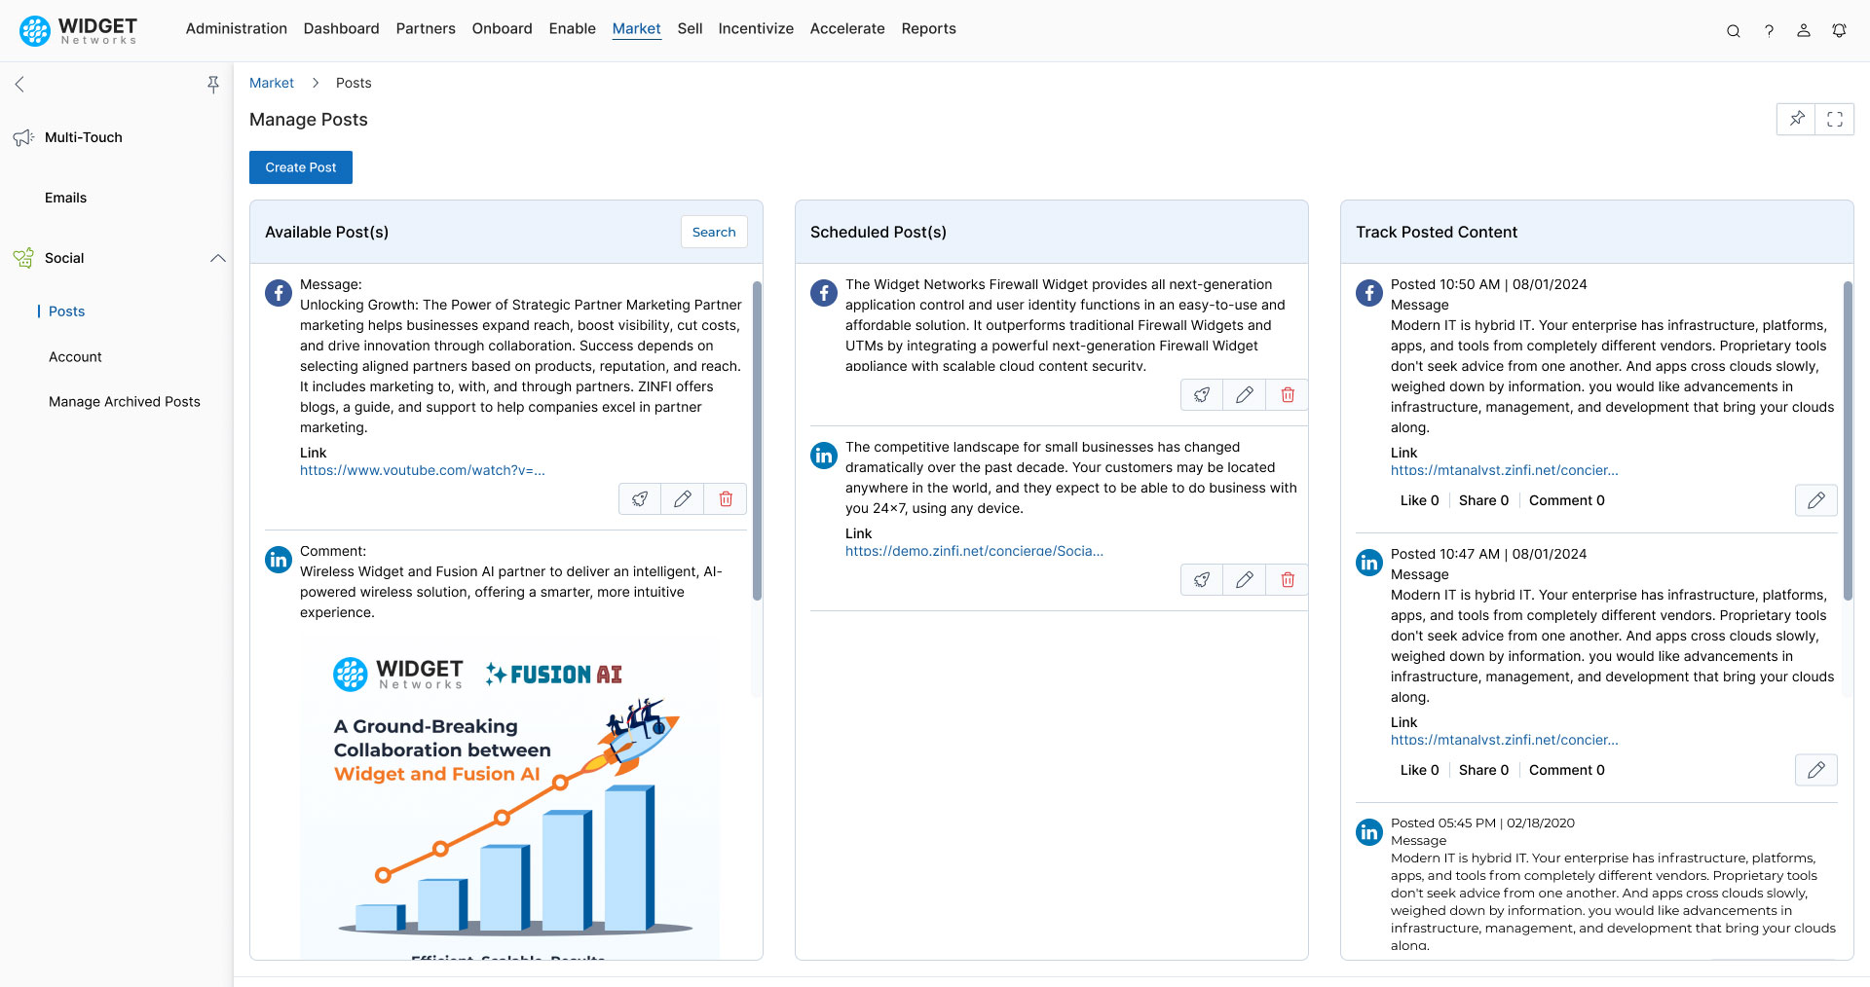The height and width of the screenshot is (987, 1870).
Task: Toggle fullscreen view for Manage Posts
Action: tap(1836, 119)
